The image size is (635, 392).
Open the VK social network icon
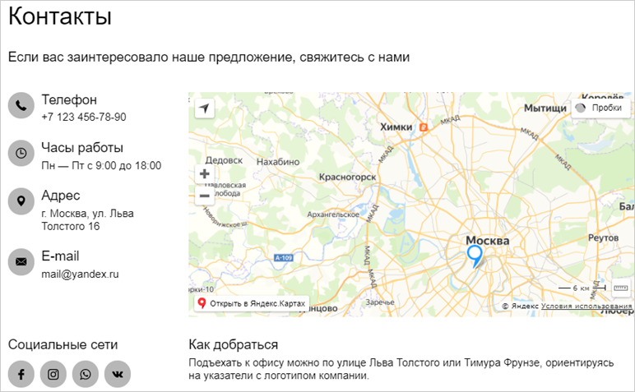point(118,374)
